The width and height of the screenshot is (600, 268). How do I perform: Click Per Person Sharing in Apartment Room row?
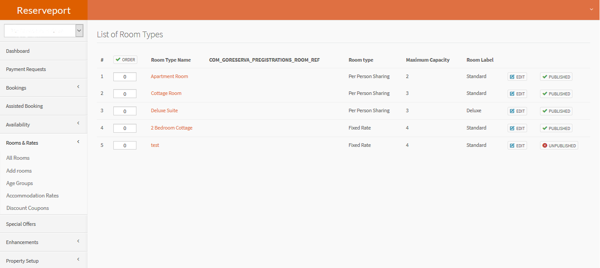369,76
